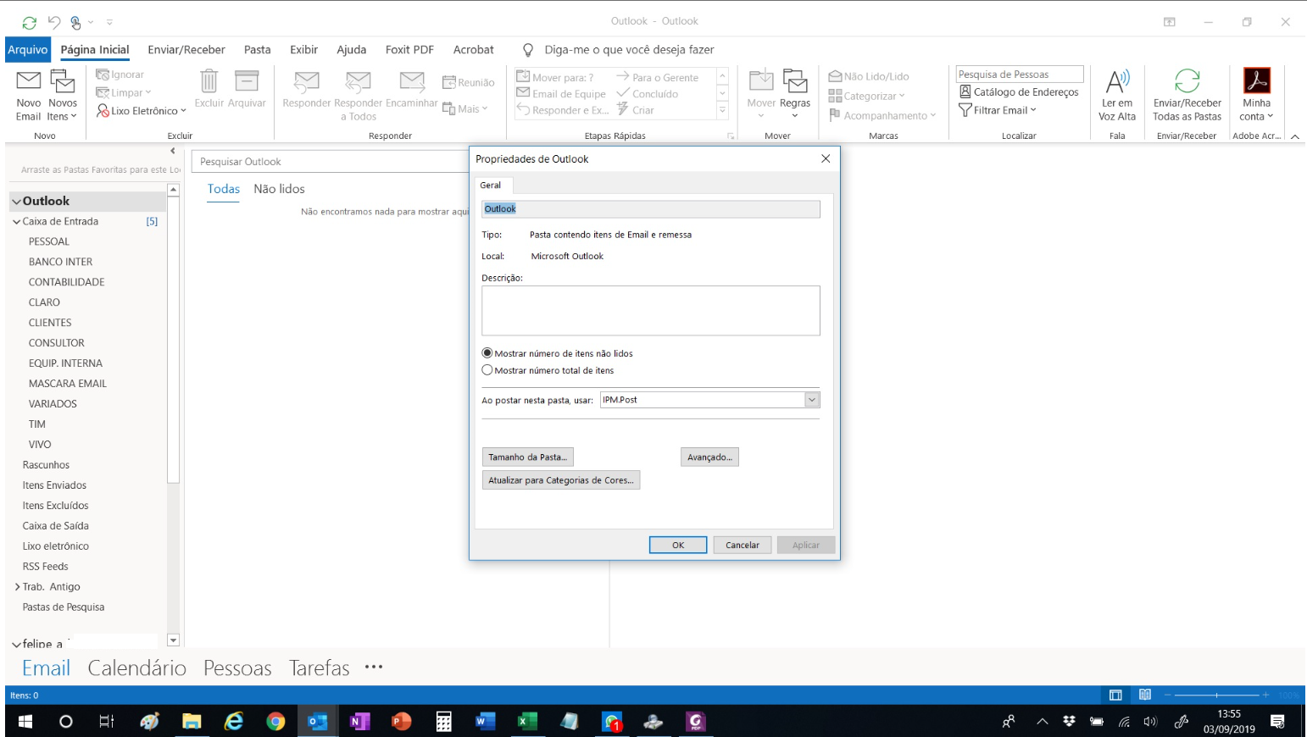
Task: Switch to normal view icon in status bar
Action: pos(1115,695)
